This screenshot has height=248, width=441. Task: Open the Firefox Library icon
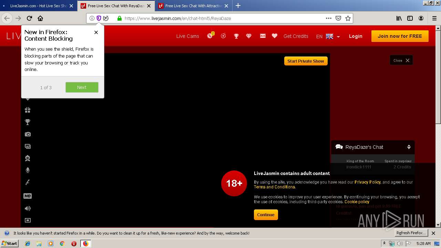399,18
